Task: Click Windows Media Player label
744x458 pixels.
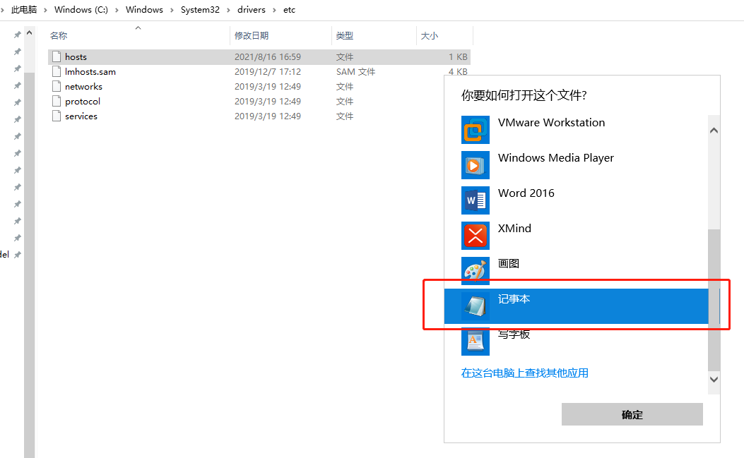Action: coord(555,158)
